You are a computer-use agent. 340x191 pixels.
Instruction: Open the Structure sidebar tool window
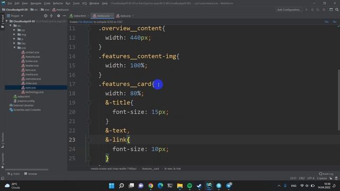point(3,140)
